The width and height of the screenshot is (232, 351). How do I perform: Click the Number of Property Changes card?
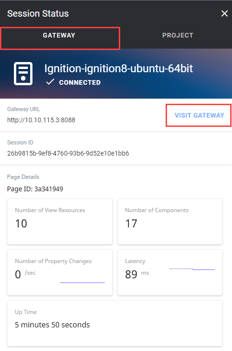(x=60, y=272)
